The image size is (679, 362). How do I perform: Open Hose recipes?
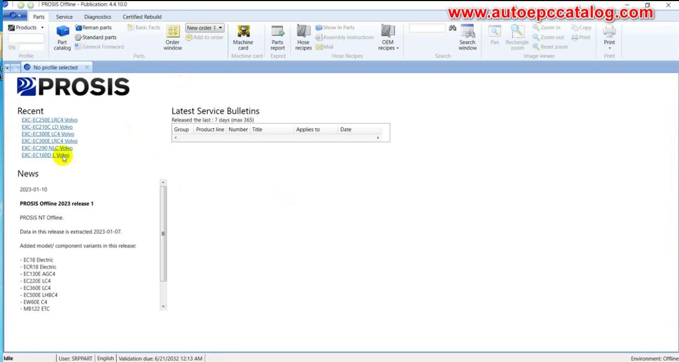[303, 38]
